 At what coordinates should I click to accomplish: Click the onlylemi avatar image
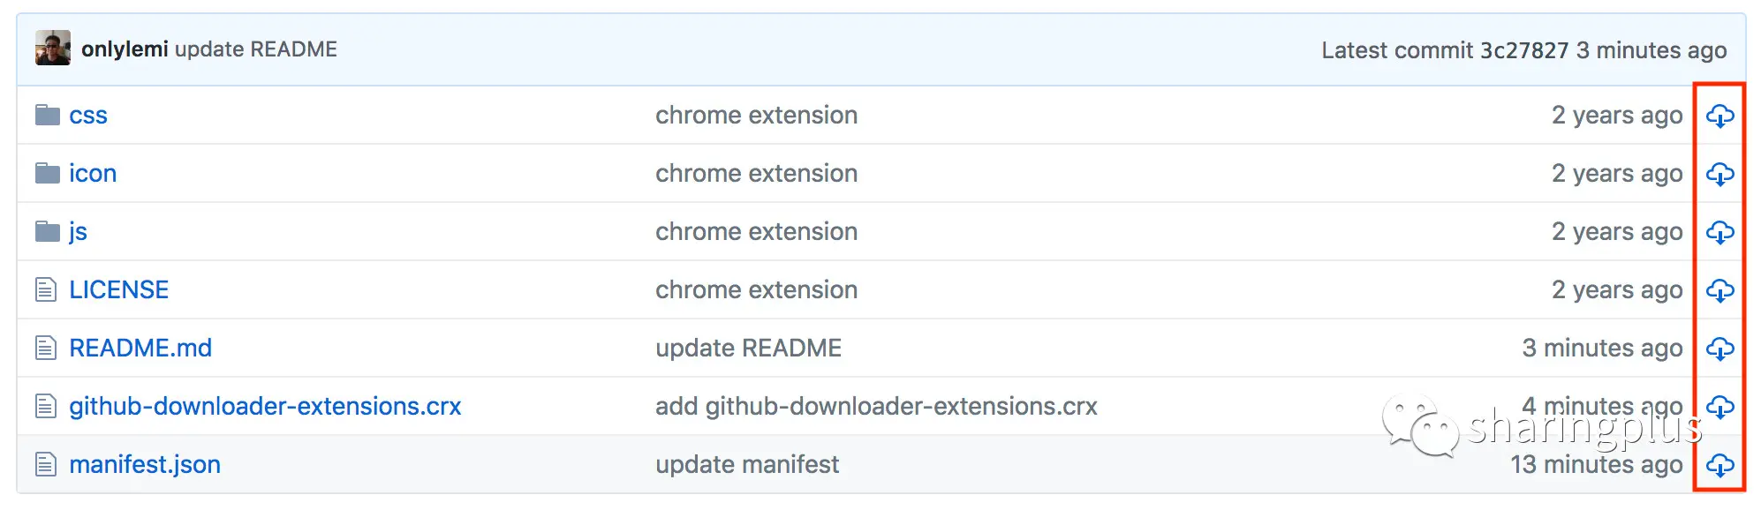tap(53, 49)
